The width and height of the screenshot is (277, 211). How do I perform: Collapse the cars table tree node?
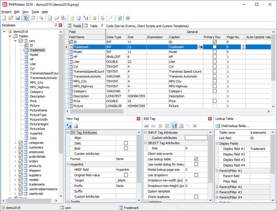pyautogui.click(x=16, y=41)
